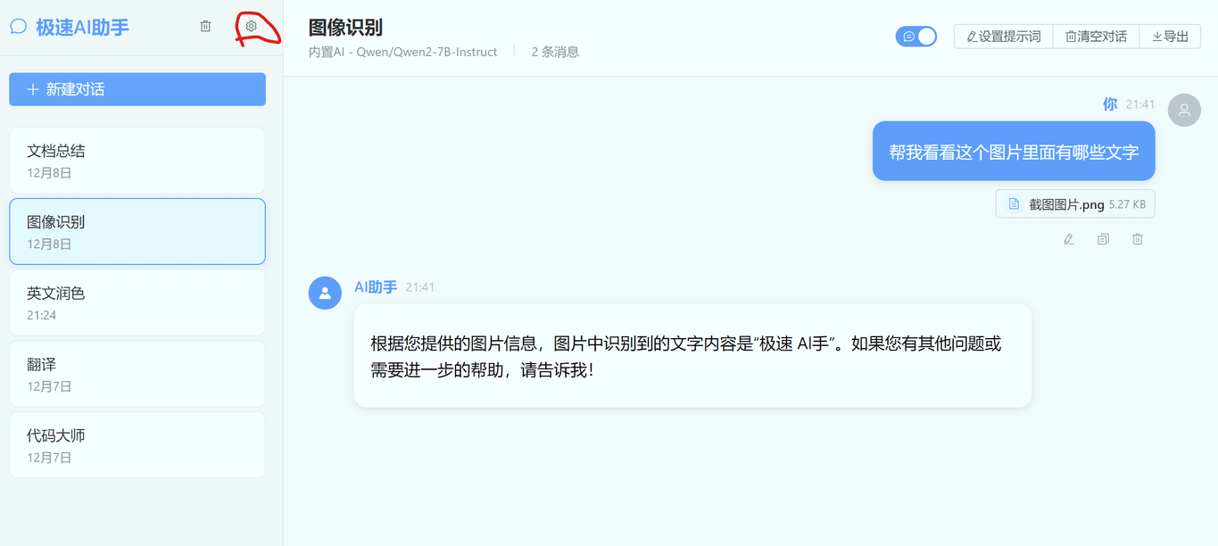The height and width of the screenshot is (546, 1218).
Task: Click the chat bubble logo beside 极速AI助手
Action: click(x=19, y=26)
